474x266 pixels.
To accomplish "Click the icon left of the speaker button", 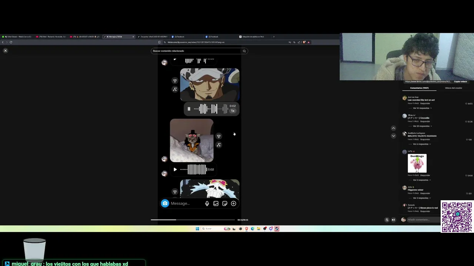I will click(387, 220).
